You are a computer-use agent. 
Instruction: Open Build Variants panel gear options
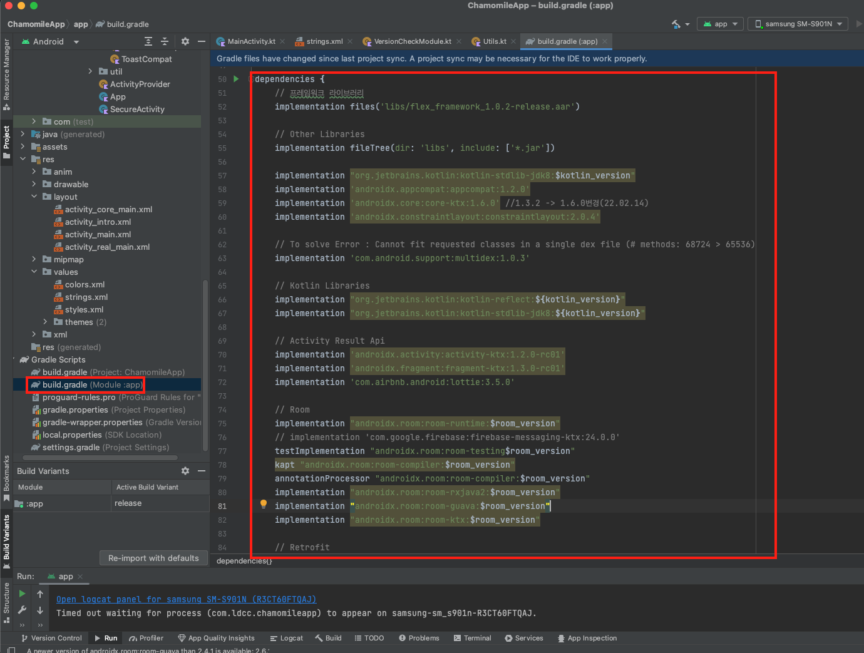[x=185, y=471]
